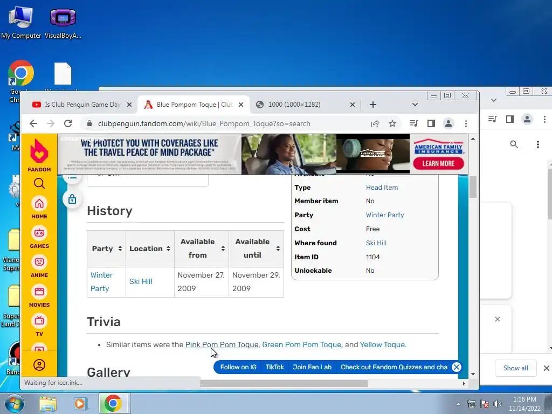552x414 pixels.
Task: Open the three-dot menu beside search in the background window
Action: pos(537,144)
